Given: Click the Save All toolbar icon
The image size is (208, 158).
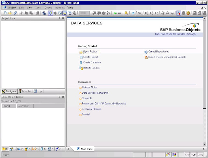Looking at the screenshot, I should (x=15, y=13).
